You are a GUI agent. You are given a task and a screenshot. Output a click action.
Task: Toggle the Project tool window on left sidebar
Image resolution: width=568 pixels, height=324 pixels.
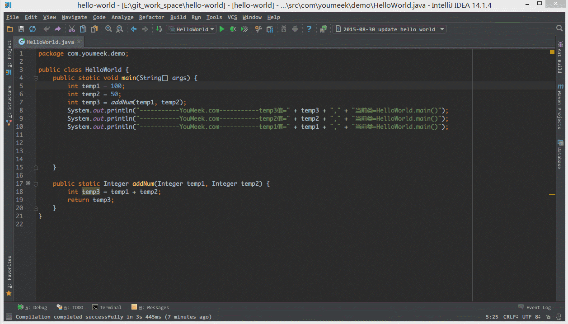click(x=9, y=53)
